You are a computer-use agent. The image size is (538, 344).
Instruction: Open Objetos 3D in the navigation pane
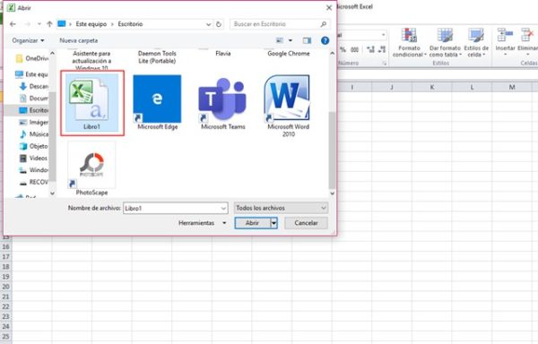(x=34, y=146)
